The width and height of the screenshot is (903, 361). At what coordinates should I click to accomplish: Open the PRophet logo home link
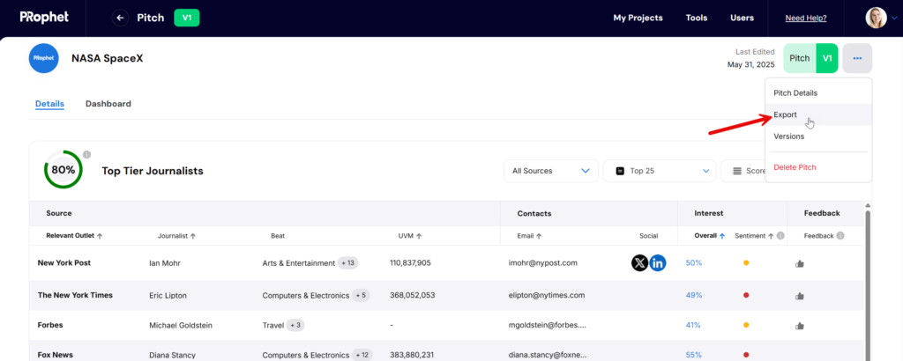point(44,18)
